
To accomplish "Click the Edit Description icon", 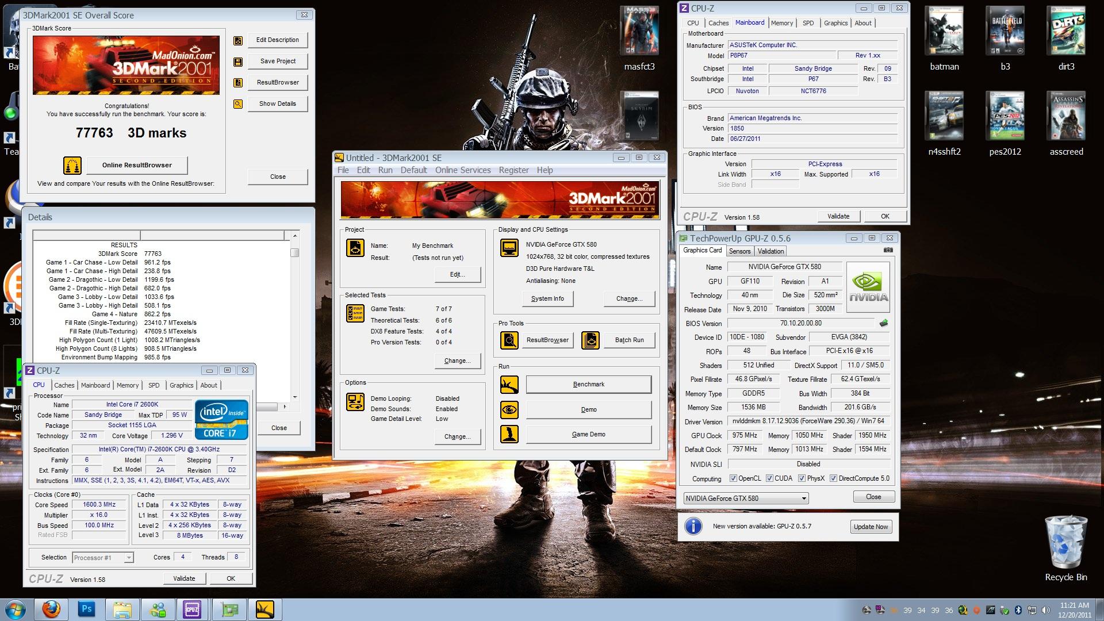I will pyautogui.click(x=238, y=40).
